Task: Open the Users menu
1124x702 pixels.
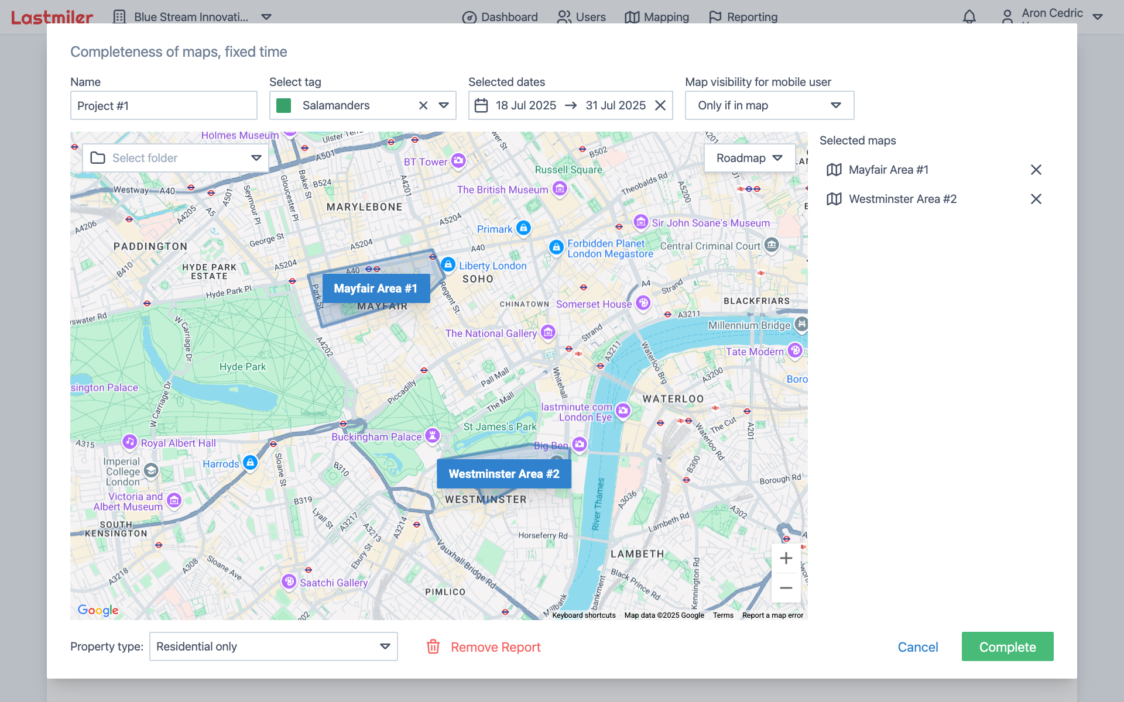Action: pos(581,17)
